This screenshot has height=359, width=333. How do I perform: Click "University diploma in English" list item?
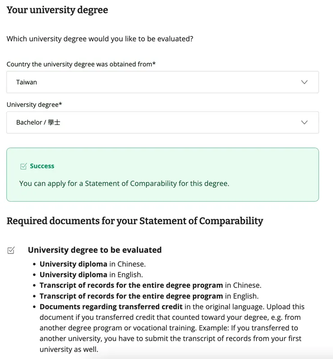point(91,274)
